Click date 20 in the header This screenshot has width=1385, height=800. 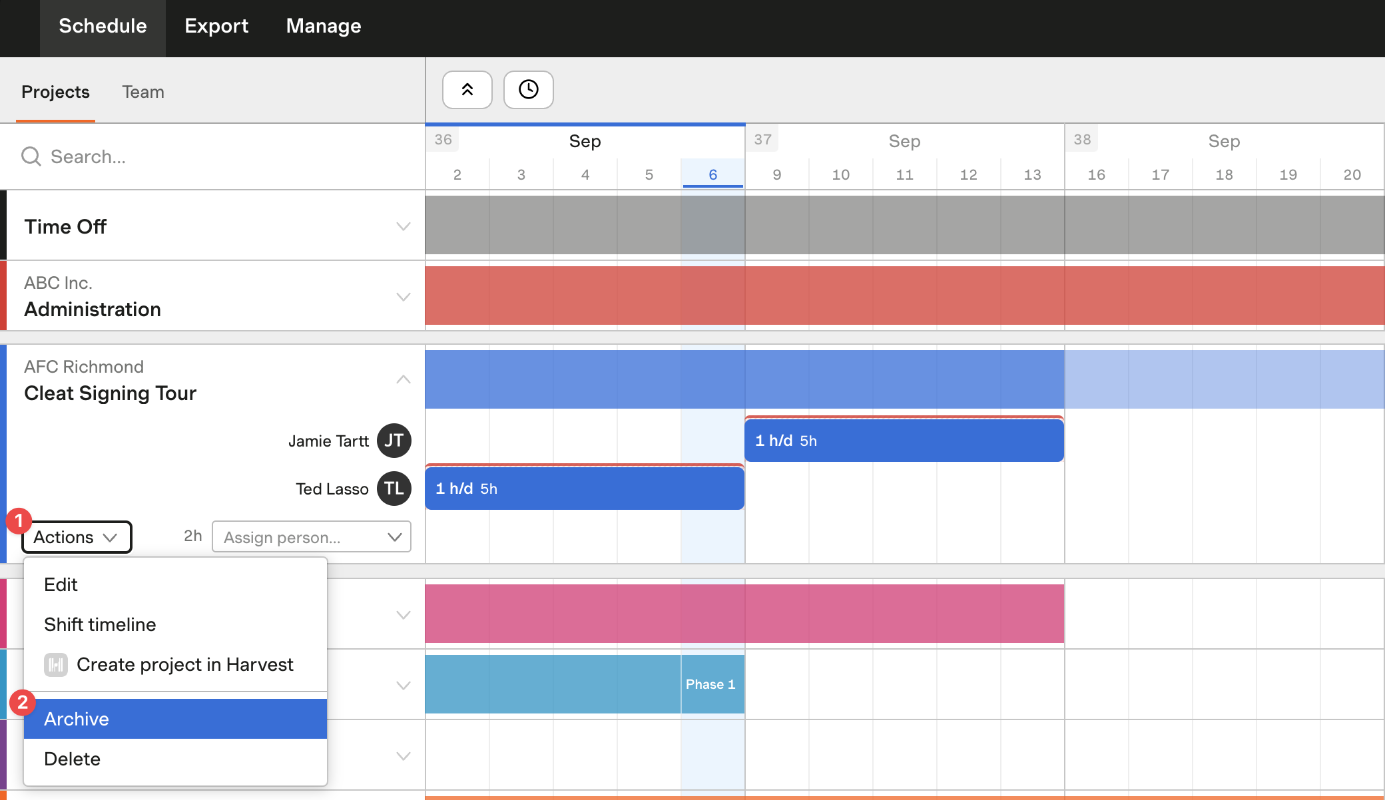point(1352,174)
